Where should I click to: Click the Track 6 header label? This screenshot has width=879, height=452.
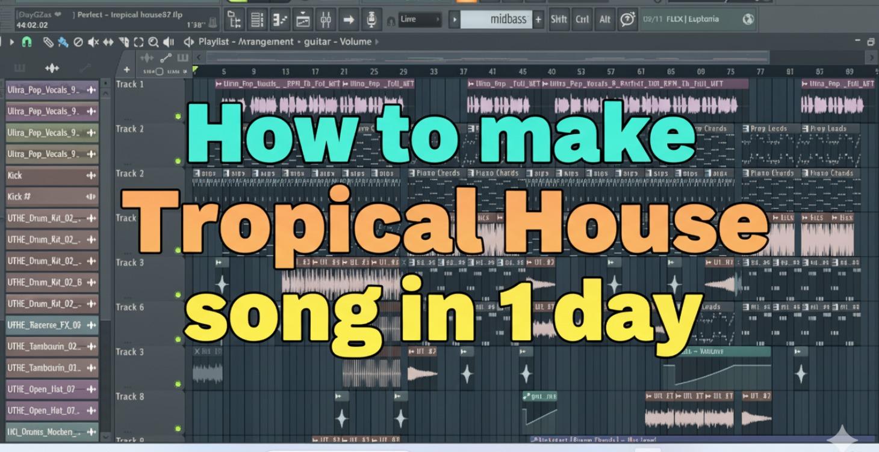pyautogui.click(x=130, y=307)
